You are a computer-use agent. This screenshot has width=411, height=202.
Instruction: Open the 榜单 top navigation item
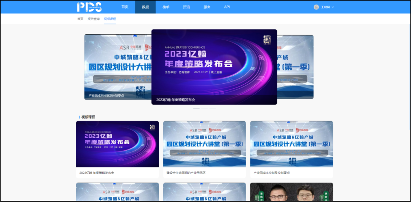[x=166, y=7]
